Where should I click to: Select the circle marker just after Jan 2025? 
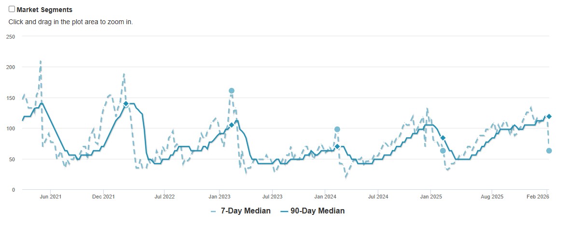[443, 151]
